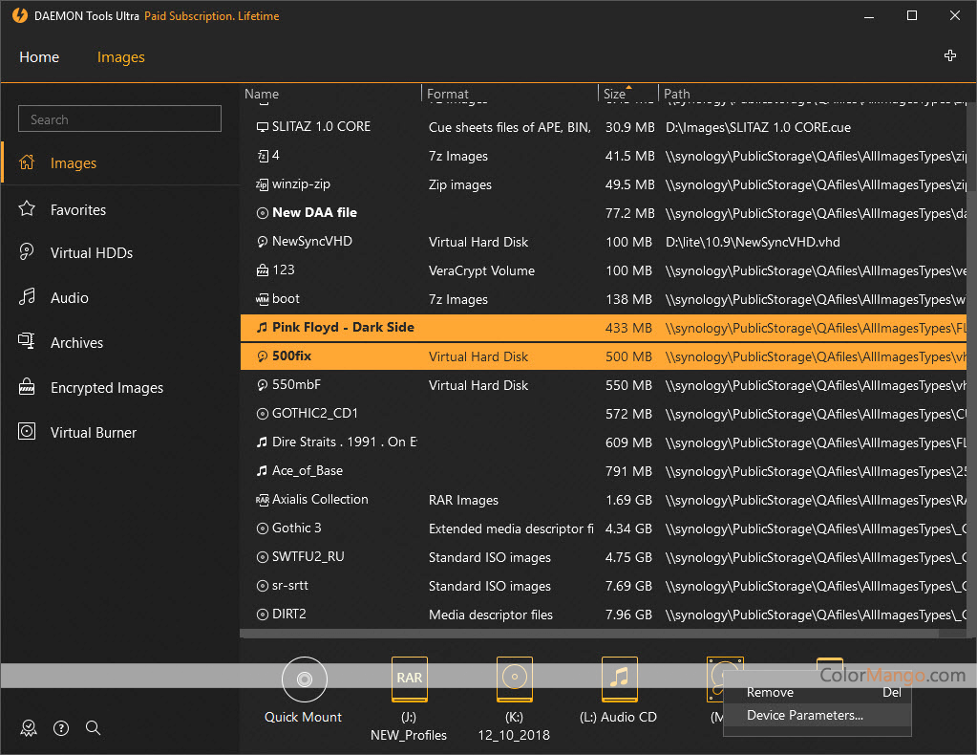Viewport: 977px width, 755px height.
Task: Switch to the Home tab
Action: pos(39,57)
